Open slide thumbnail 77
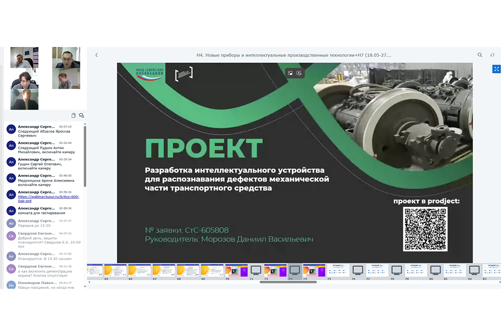 pos(377,270)
